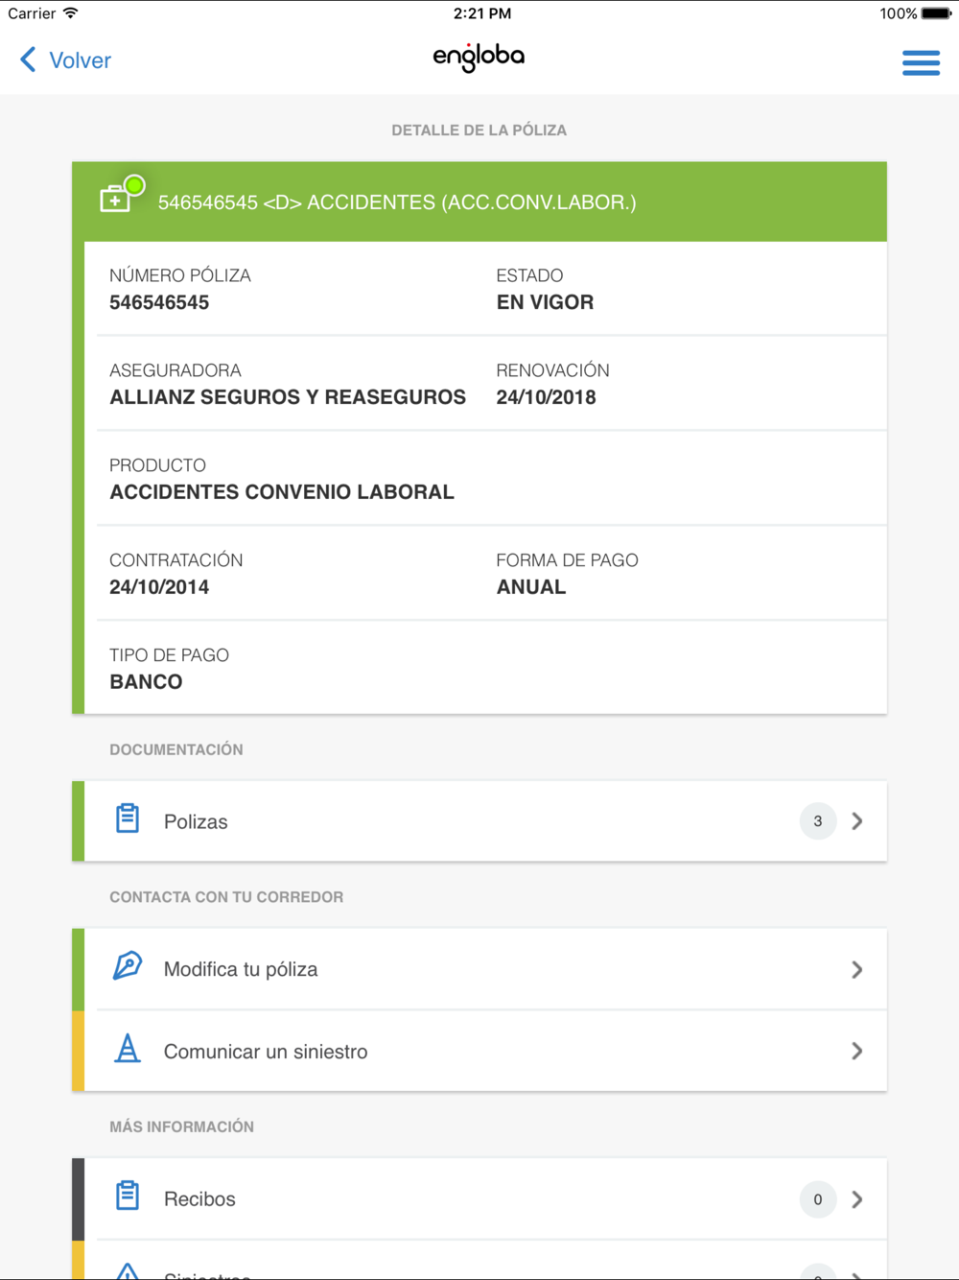Tap the green policy title header bar

click(x=479, y=201)
